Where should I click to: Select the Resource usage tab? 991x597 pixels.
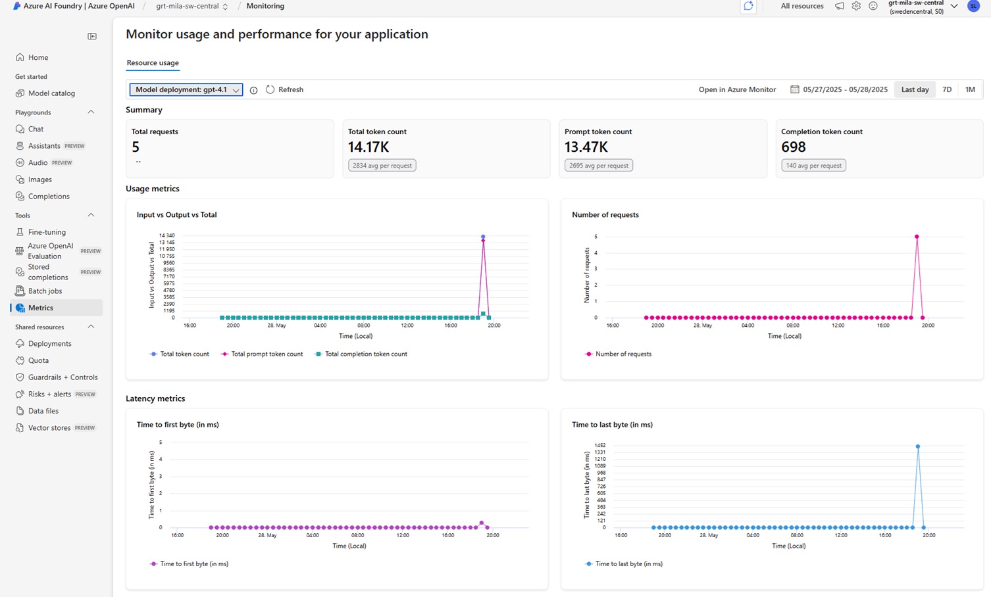click(x=153, y=63)
